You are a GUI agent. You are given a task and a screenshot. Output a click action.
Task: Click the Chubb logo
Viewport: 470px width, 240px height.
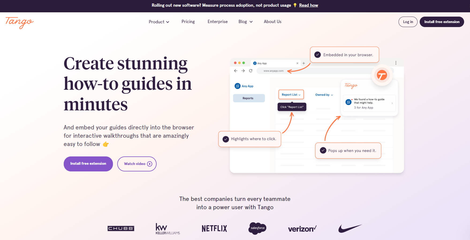121,228
